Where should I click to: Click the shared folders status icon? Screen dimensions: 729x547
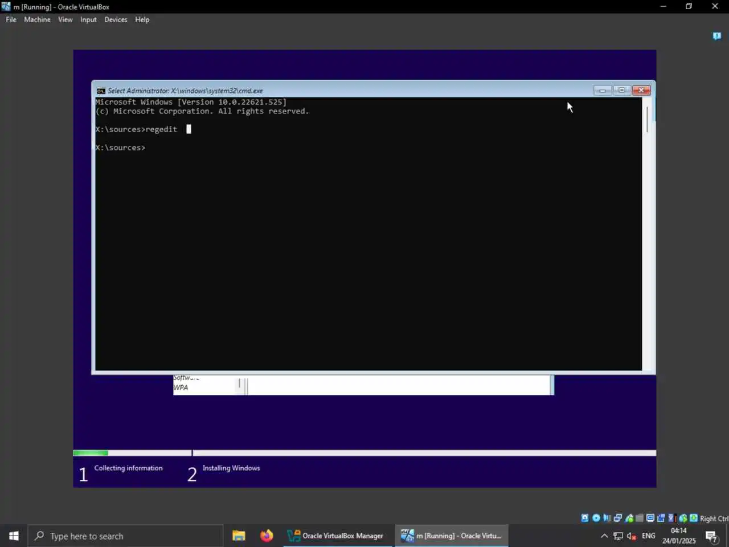(x=640, y=518)
